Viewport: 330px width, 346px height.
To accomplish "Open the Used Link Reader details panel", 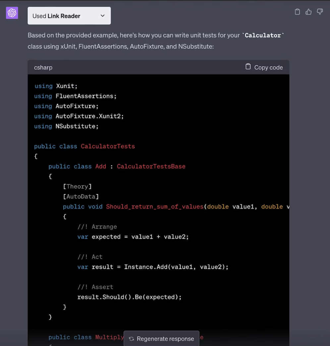I will point(69,16).
